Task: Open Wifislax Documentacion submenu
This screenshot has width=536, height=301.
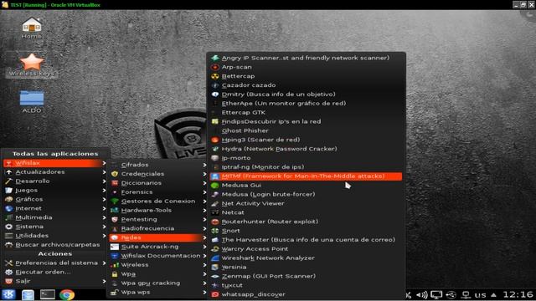Action: click(158, 256)
